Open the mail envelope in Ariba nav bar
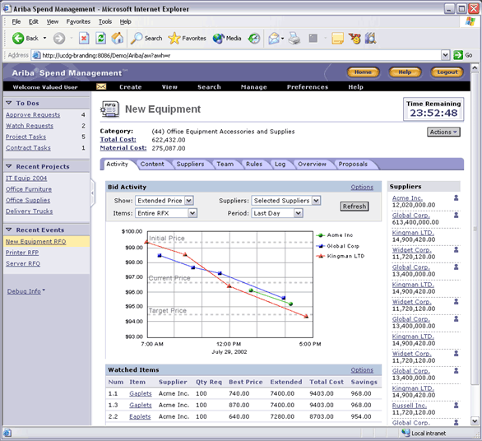Viewport: 482px width, 441px height. point(101,86)
